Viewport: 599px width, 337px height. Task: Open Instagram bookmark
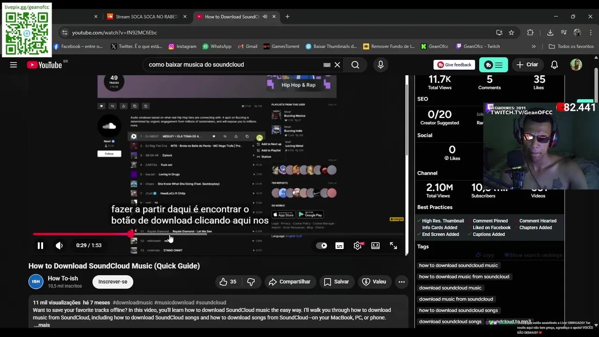pyautogui.click(x=183, y=46)
